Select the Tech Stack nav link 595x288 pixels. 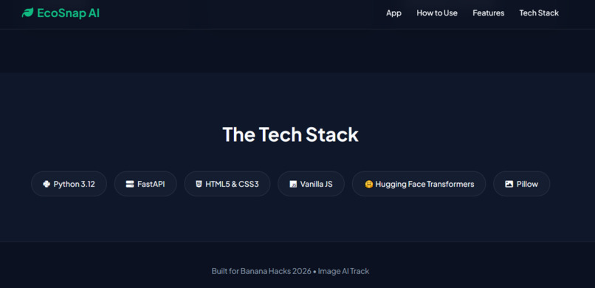coord(539,13)
